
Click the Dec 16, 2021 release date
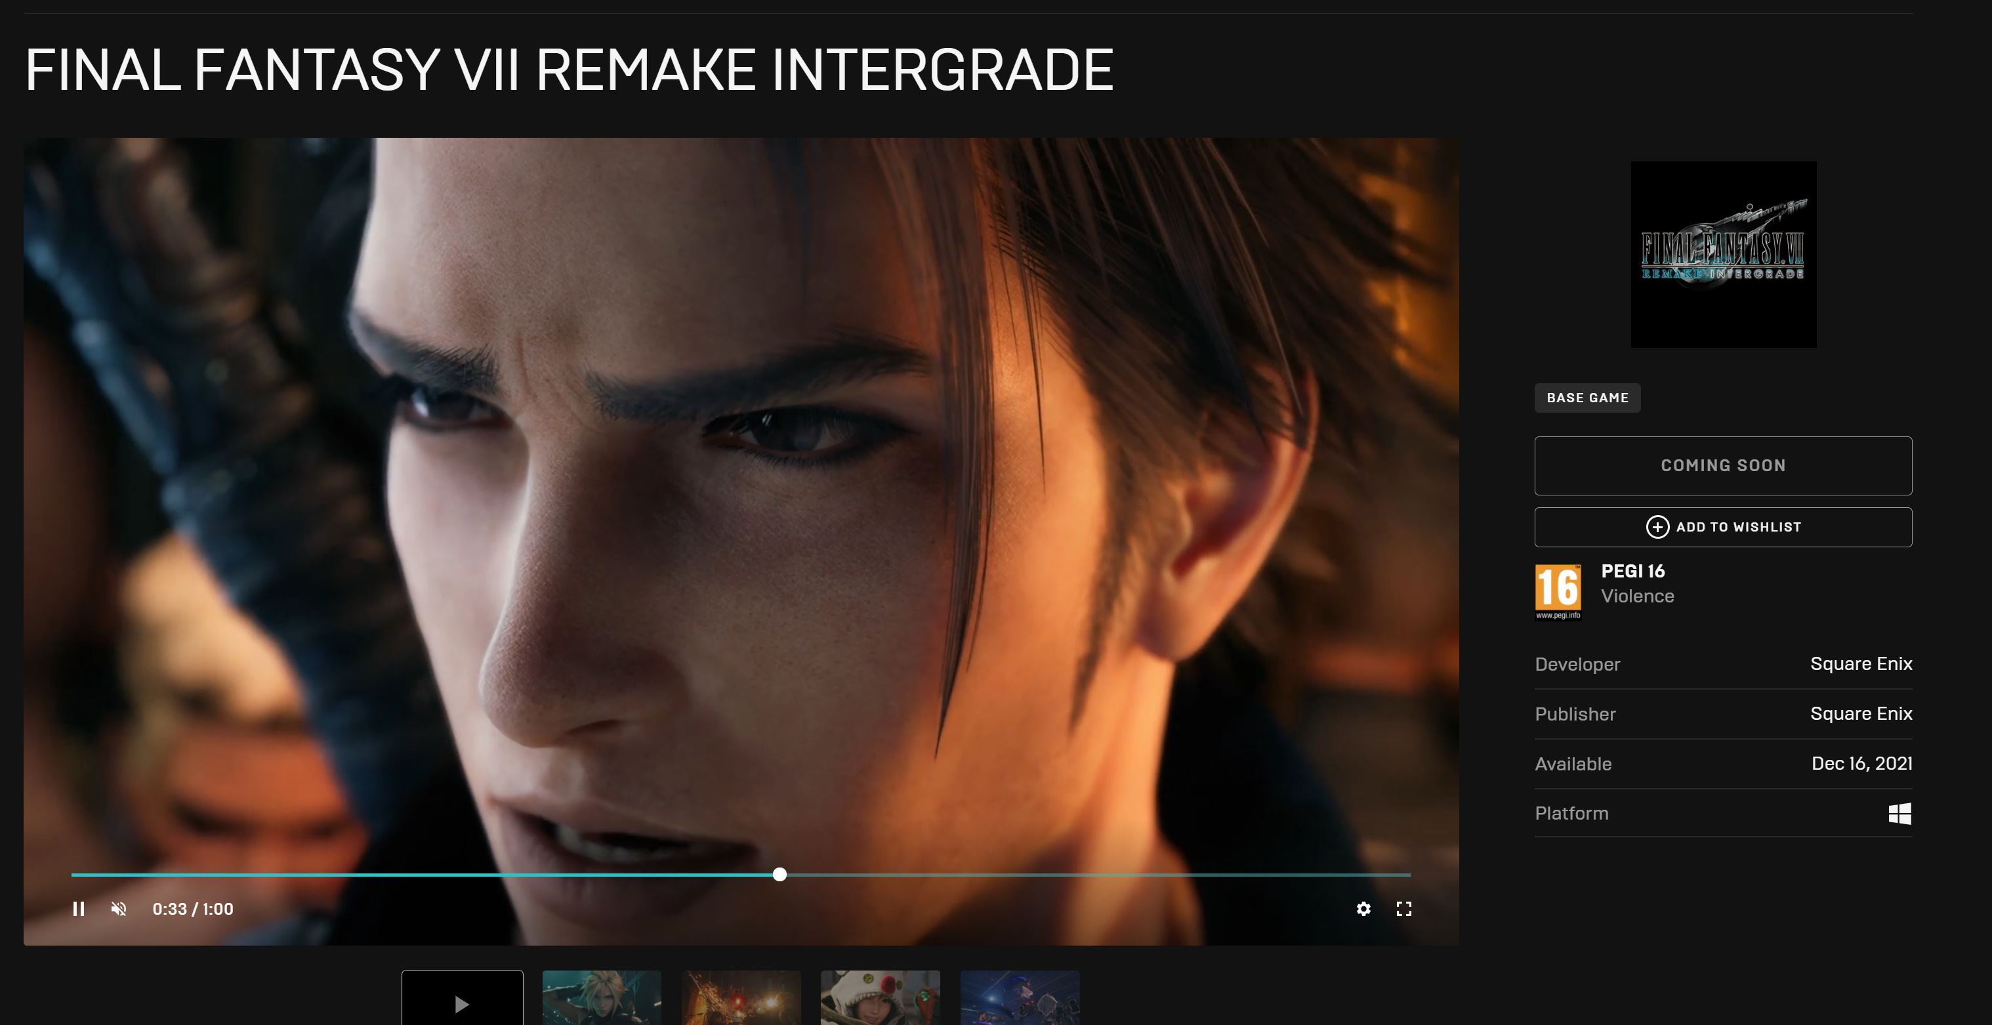(1862, 764)
